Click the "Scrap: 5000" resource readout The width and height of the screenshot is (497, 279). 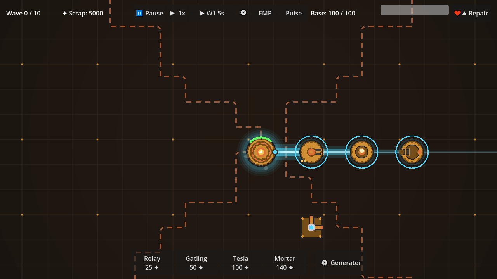(83, 13)
